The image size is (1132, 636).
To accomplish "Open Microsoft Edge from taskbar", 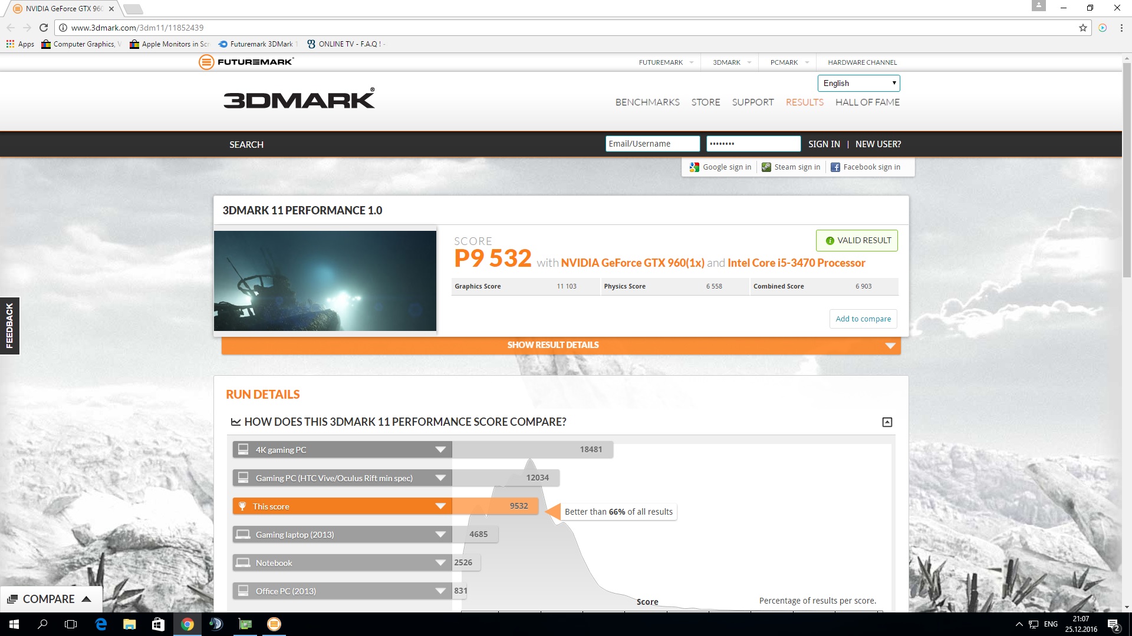I will [x=101, y=624].
